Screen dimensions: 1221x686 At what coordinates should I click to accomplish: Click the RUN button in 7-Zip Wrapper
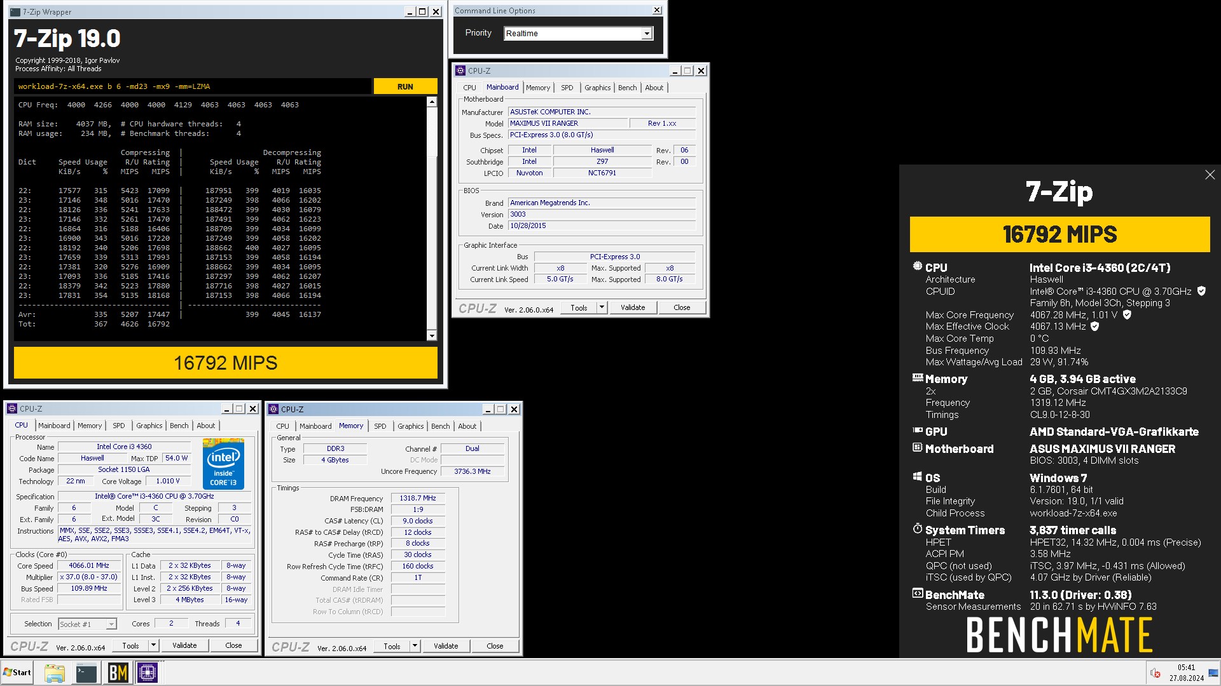click(x=405, y=86)
